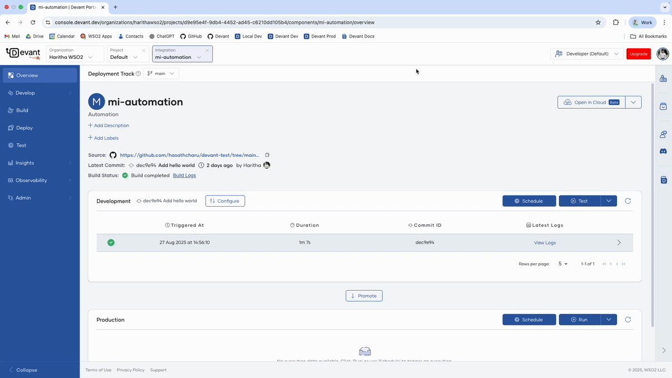Image resolution: width=672 pixels, height=378 pixels.
Task: Go to the Build sidebar page
Action: click(40, 110)
